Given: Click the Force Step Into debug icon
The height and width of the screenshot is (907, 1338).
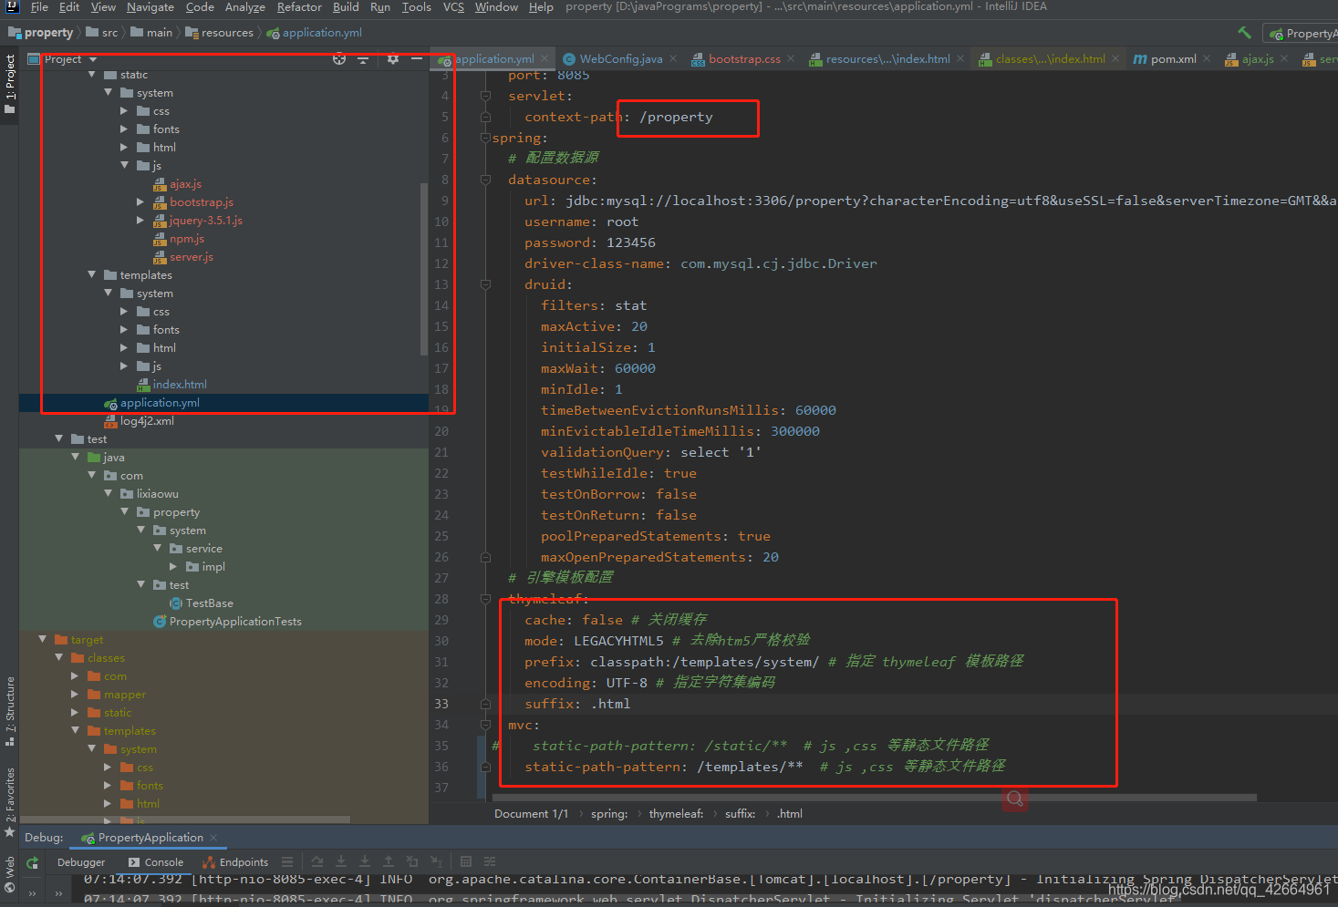Looking at the screenshot, I should 365,861.
